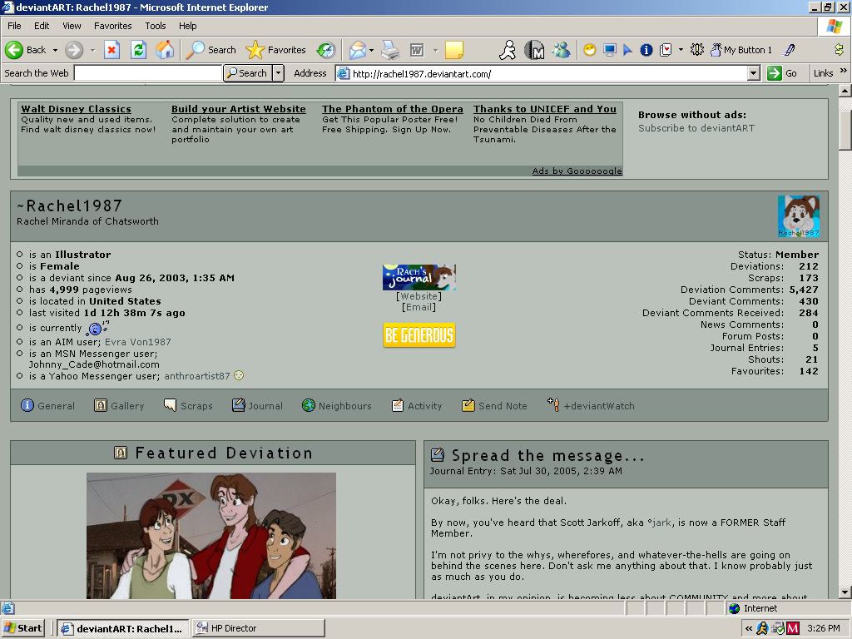This screenshot has height=639, width=852.
Task: Open The Phantom of the Opera ad
Action: click(x=393, y=109)
